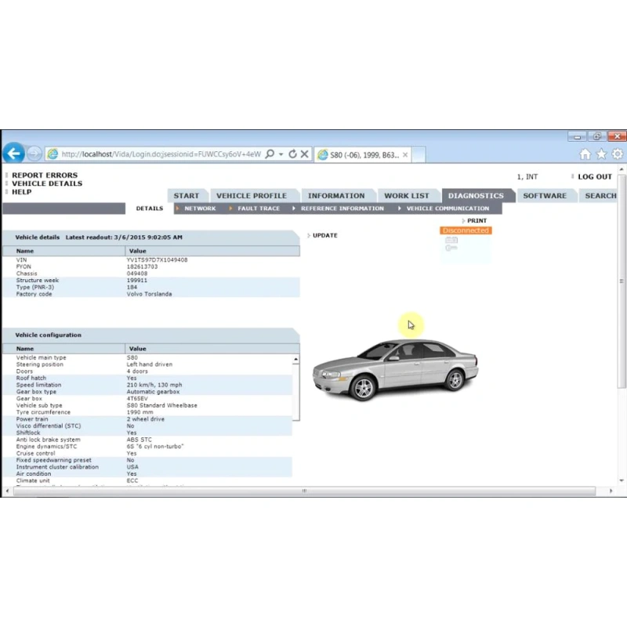The width and height of the screenshot is (627, 627).
Task: Open Favorites star icon
Action: pyautogui.click(x=601, y=154)
